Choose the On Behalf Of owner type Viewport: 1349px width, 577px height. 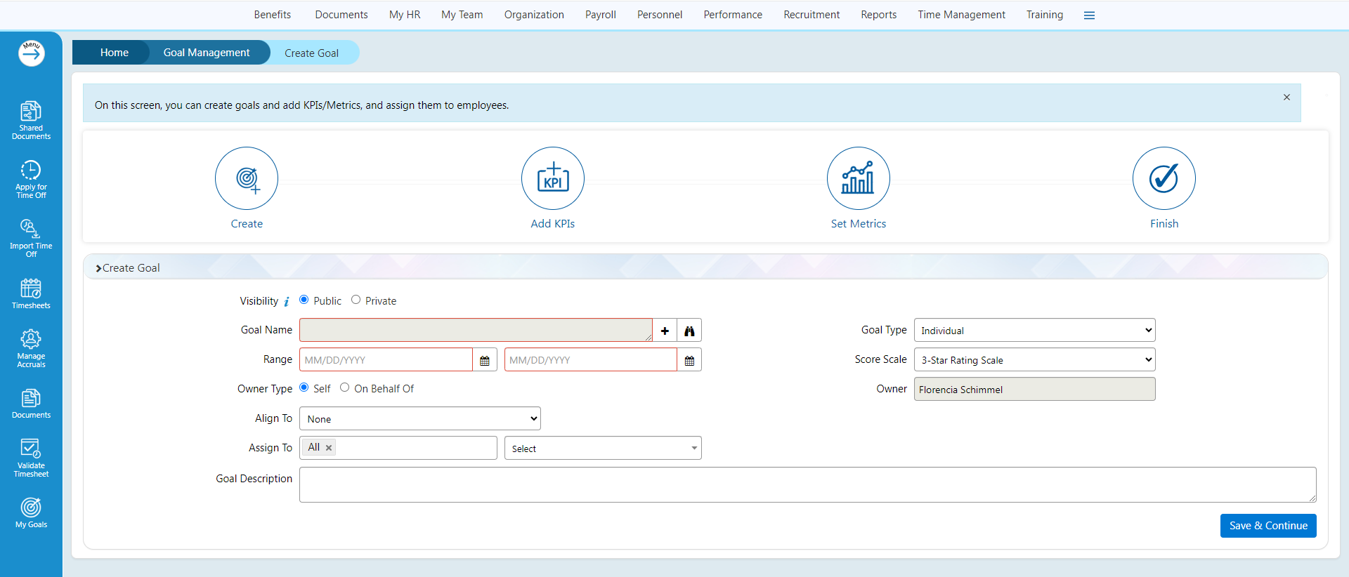(345, 387)
